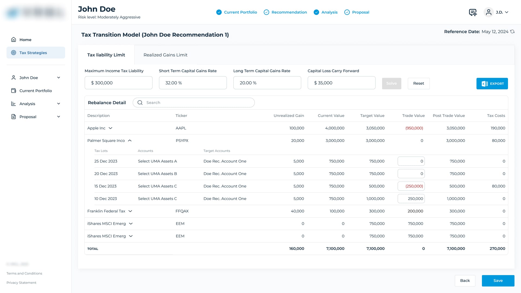Click Select UMA Assets B account cell
The image size is (521, 293).
[x=157, y=174]
